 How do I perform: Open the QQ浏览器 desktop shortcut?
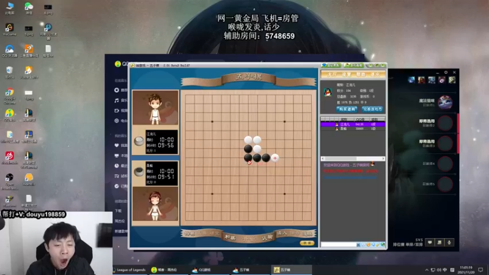point(9,51)
